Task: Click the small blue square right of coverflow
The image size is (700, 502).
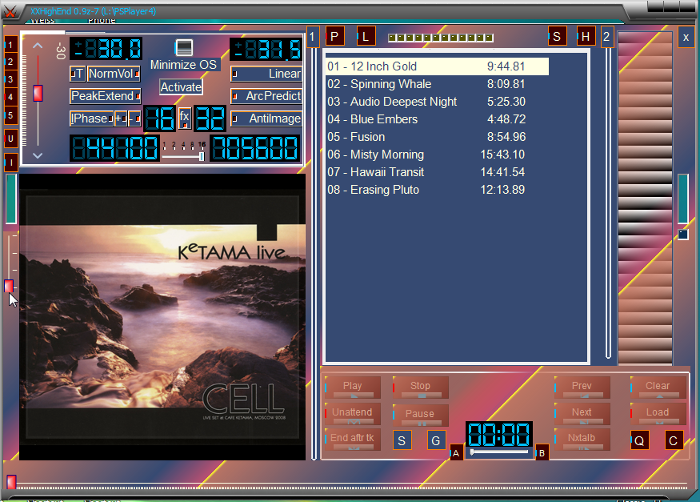Action: (683, 235)
